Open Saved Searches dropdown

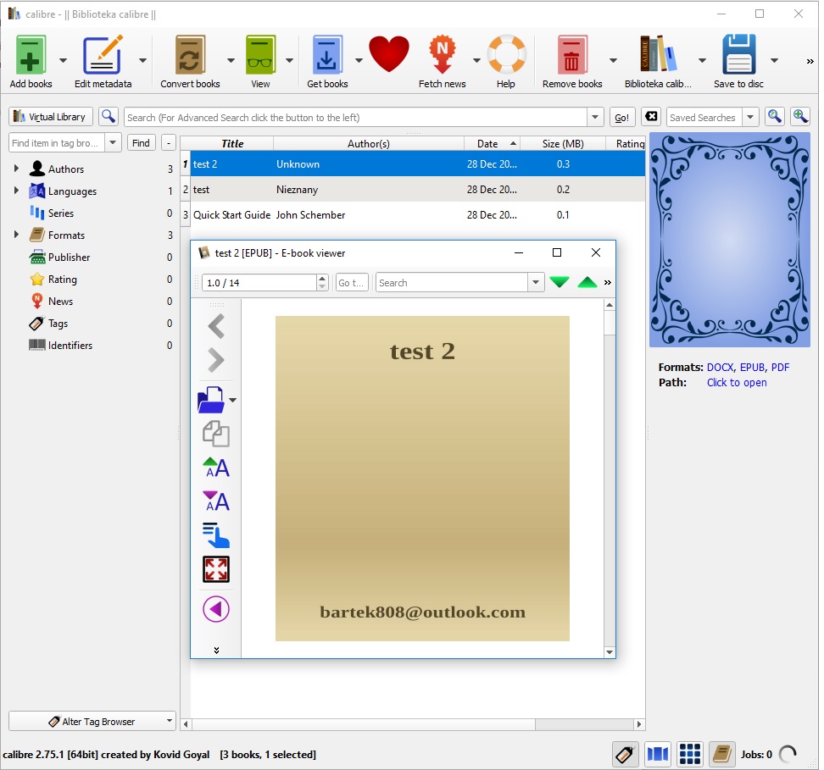750,117
